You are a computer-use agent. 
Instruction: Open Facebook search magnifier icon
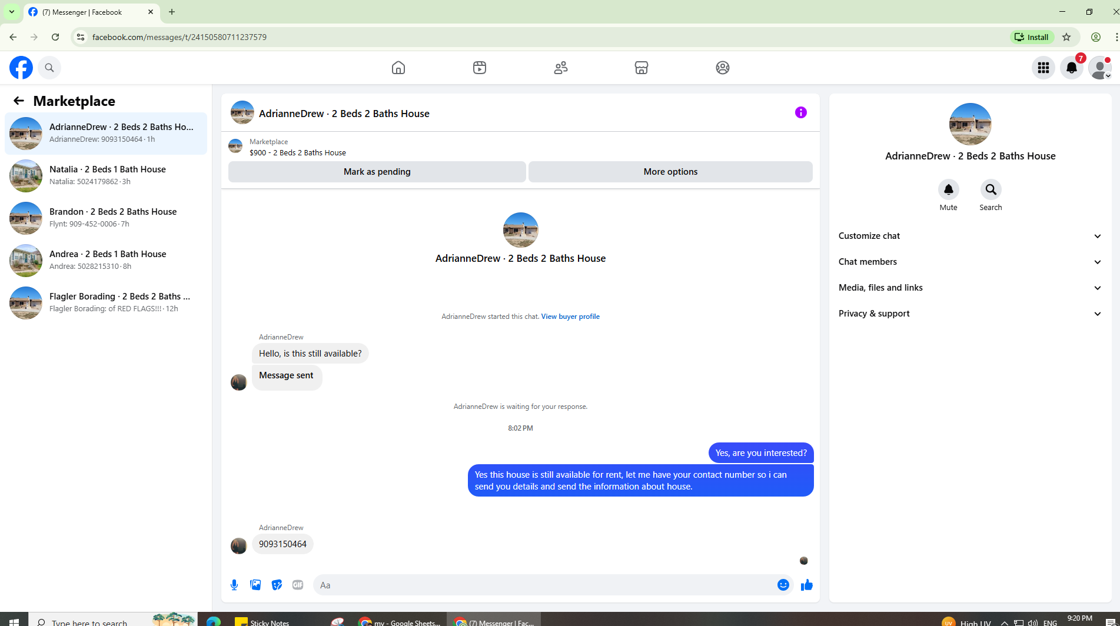[49, 68]
